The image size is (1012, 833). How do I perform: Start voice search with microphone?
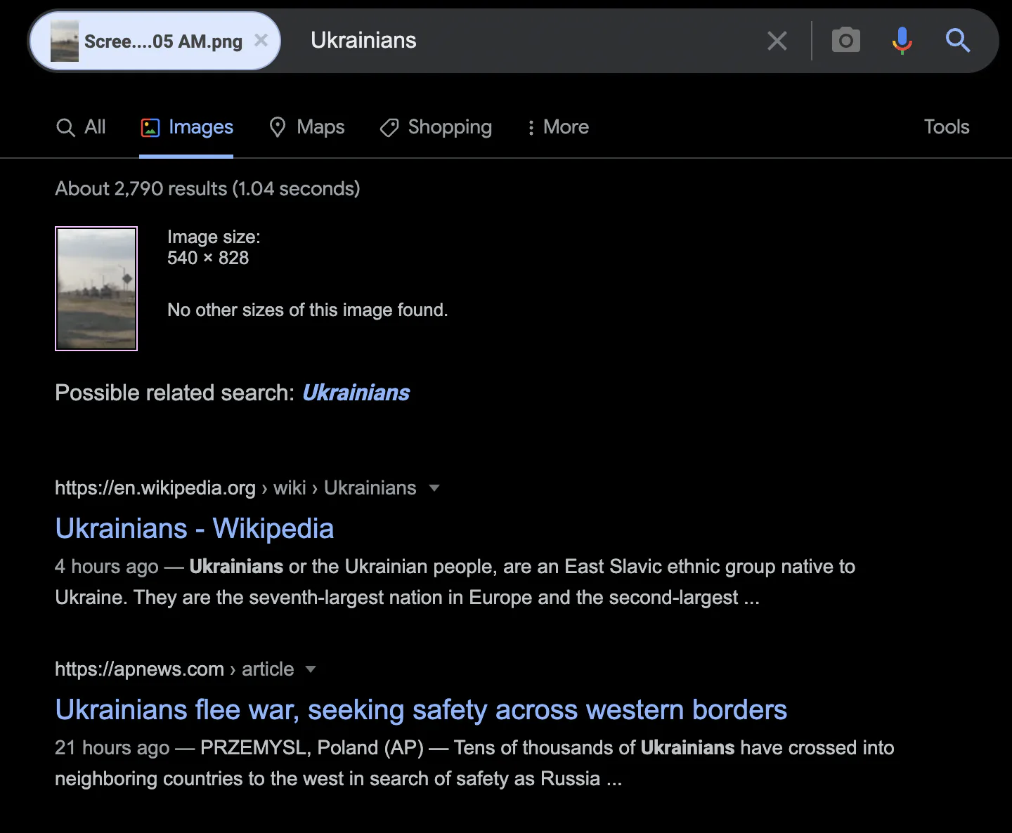[902, 41]
